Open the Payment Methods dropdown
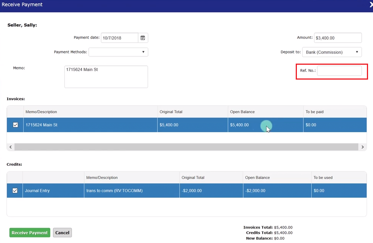 point(118,52)
